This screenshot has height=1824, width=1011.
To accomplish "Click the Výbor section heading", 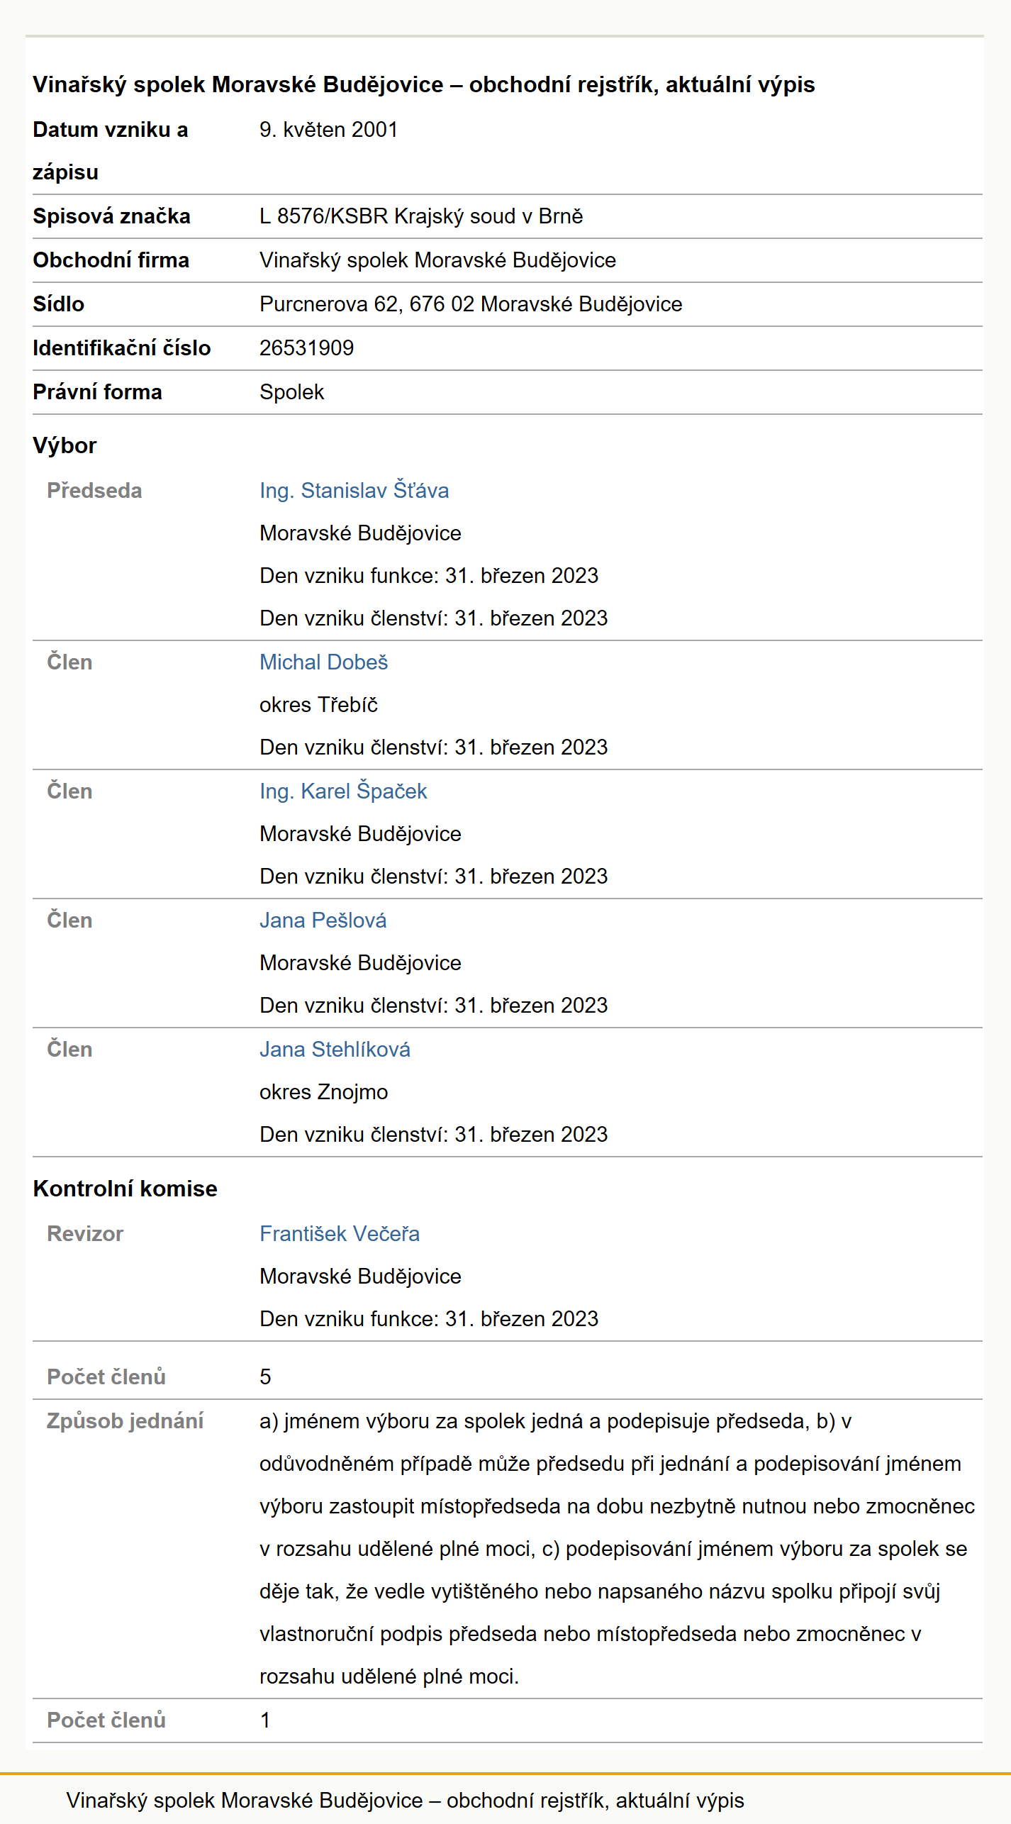I will (x=65, y=445).
